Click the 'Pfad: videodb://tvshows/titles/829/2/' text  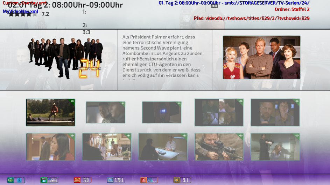click(252, 18)
